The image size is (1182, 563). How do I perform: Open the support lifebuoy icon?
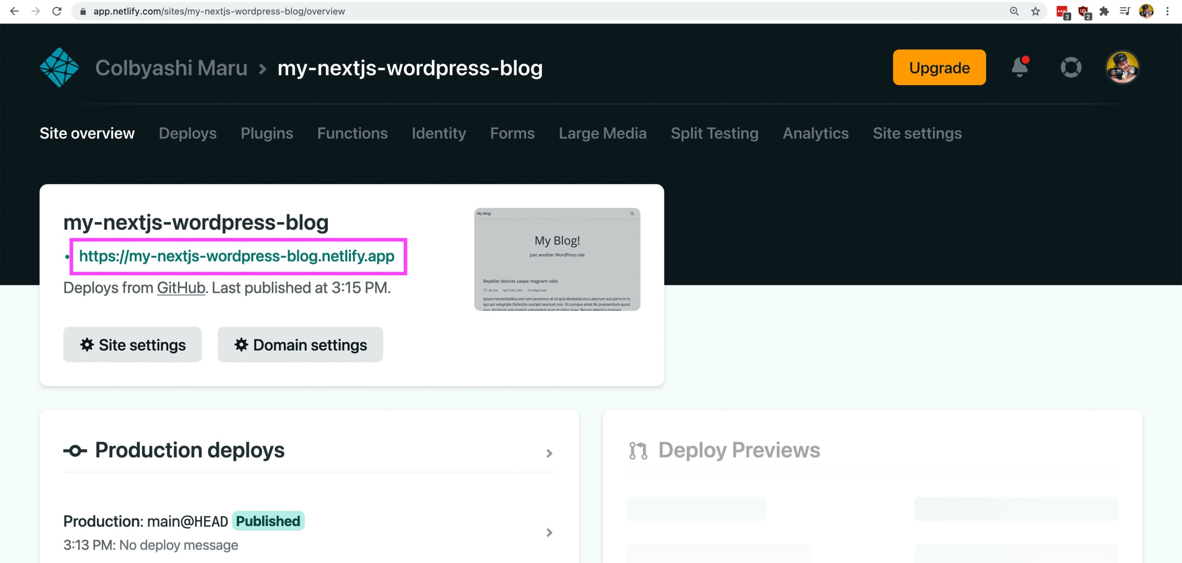click(1071, 67)
